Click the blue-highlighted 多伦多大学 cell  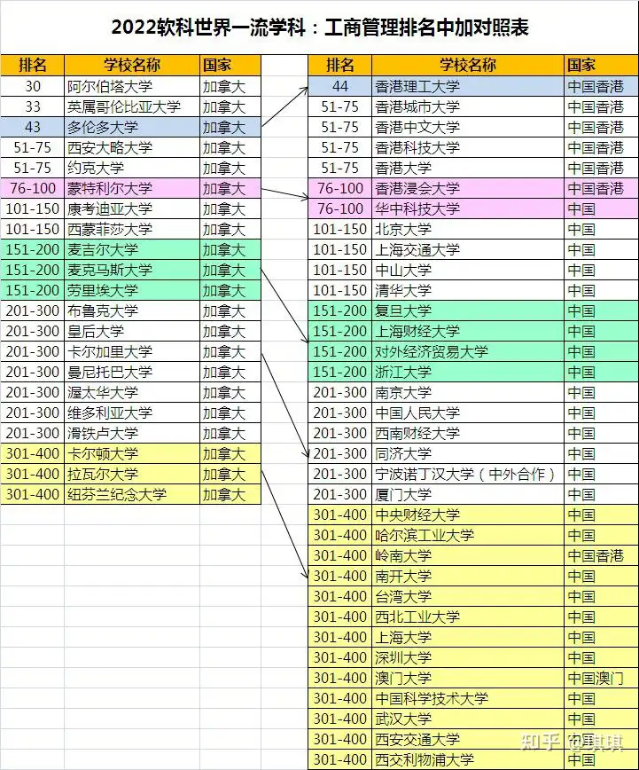point(131,127)
